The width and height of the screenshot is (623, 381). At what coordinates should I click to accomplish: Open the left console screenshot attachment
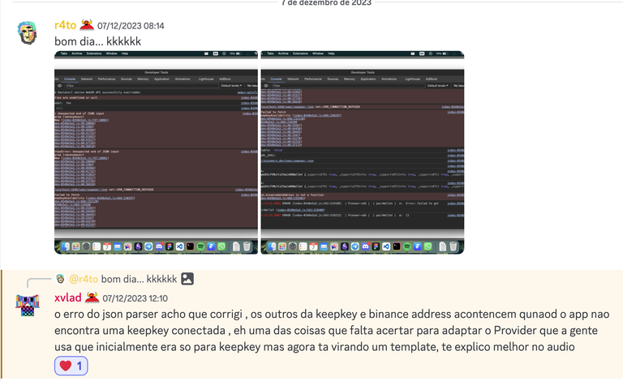click(x=156, y=152)
